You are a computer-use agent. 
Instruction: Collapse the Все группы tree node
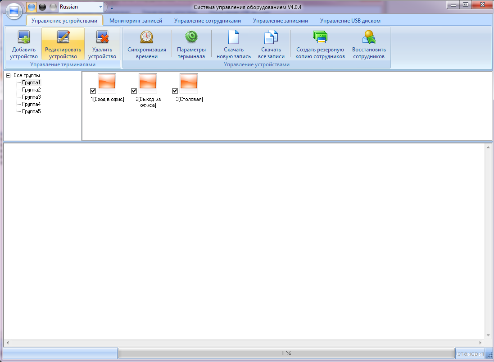point(9,75)
